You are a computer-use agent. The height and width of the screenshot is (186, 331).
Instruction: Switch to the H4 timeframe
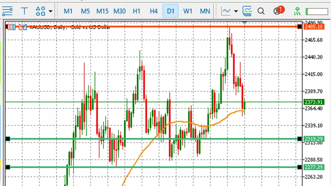(x=154, y=11)
